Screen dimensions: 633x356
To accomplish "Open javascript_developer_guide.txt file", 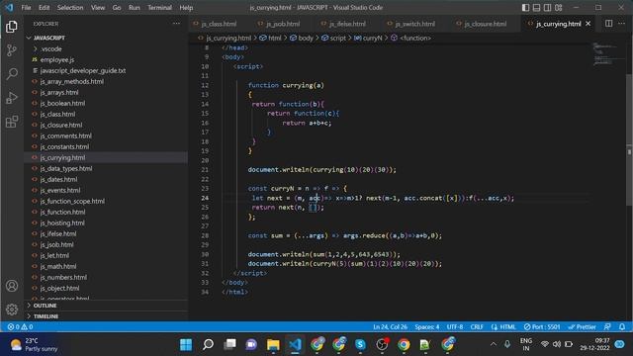I will tap(83, 70).
